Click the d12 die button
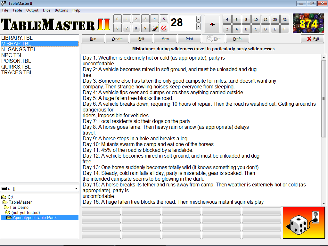328x246 pixels. (x=266, y=20)
